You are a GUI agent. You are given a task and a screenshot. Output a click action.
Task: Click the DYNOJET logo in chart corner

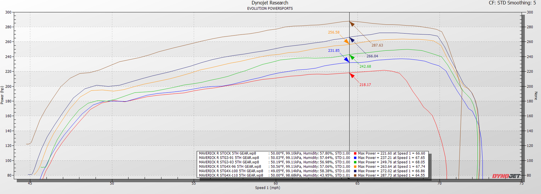click(506, 176)
